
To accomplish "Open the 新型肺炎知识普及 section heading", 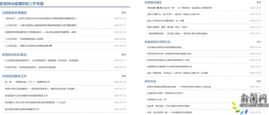I will (14, 55).
